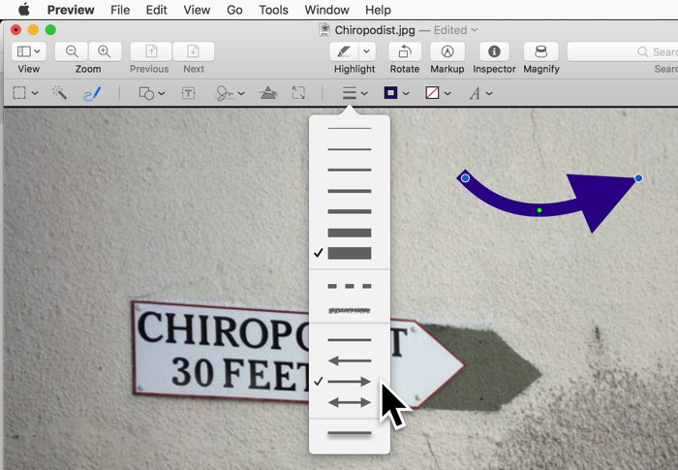Open the Edit menu

(x=156, y=10)
